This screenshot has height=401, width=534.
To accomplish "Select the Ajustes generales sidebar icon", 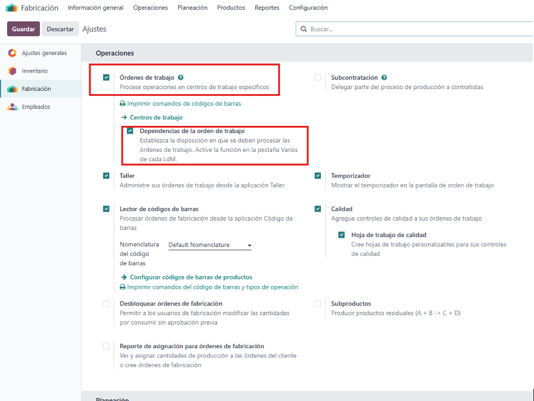I will [x=12, y=53].
